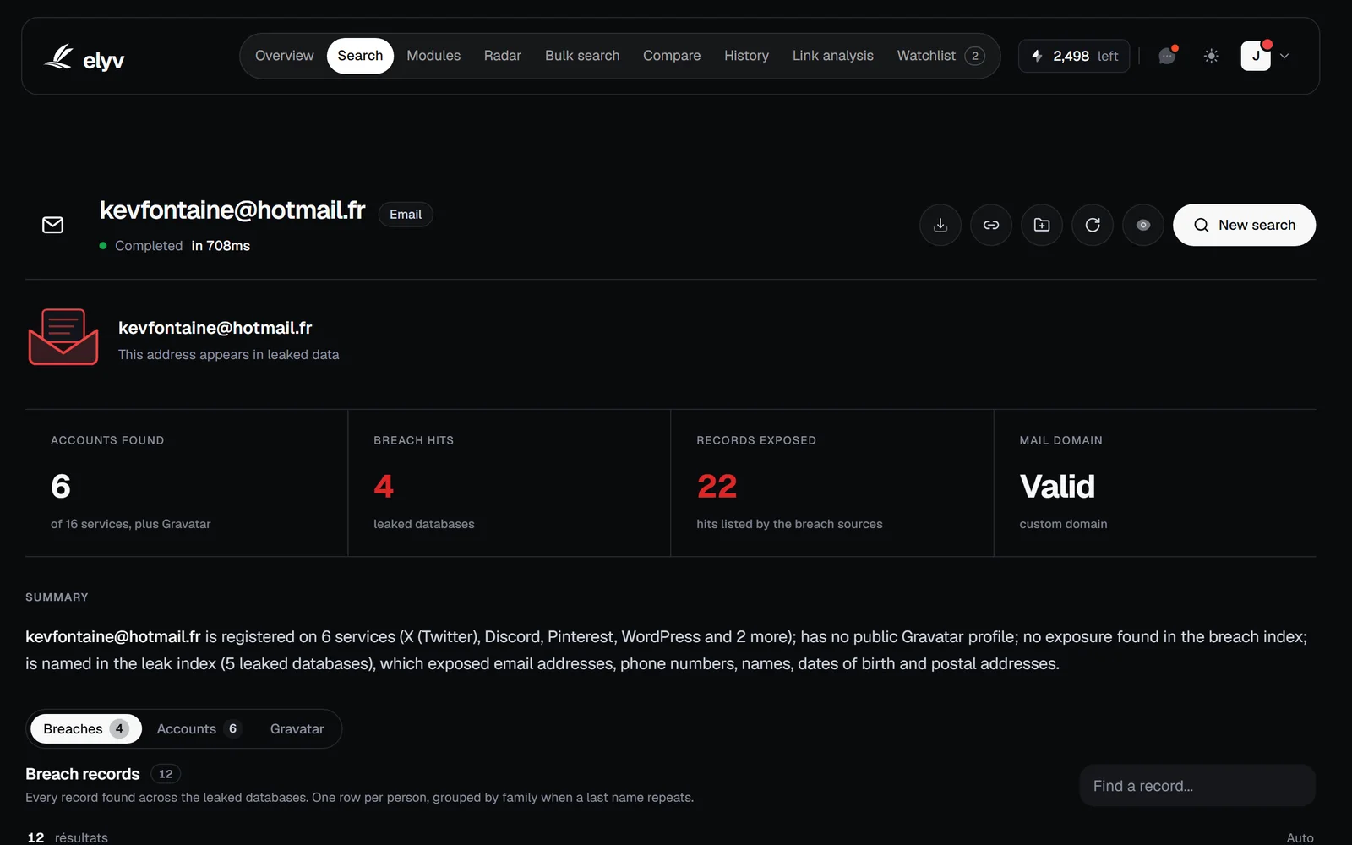1352x845 pixels.
Task: Click the Mail Domain Valid status
Action: (x=1057, y=487)
